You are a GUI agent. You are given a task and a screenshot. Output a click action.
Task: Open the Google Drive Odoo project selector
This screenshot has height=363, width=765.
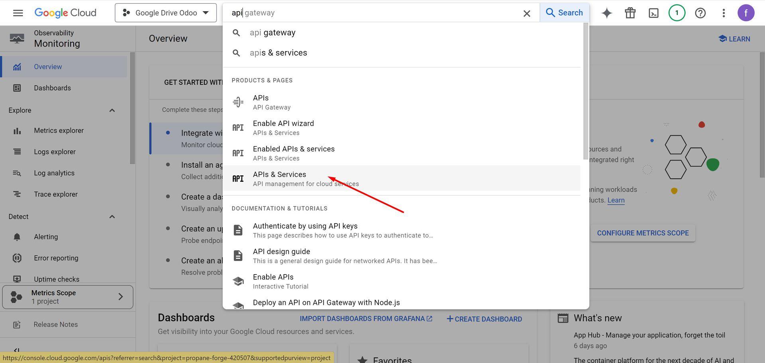166,13
